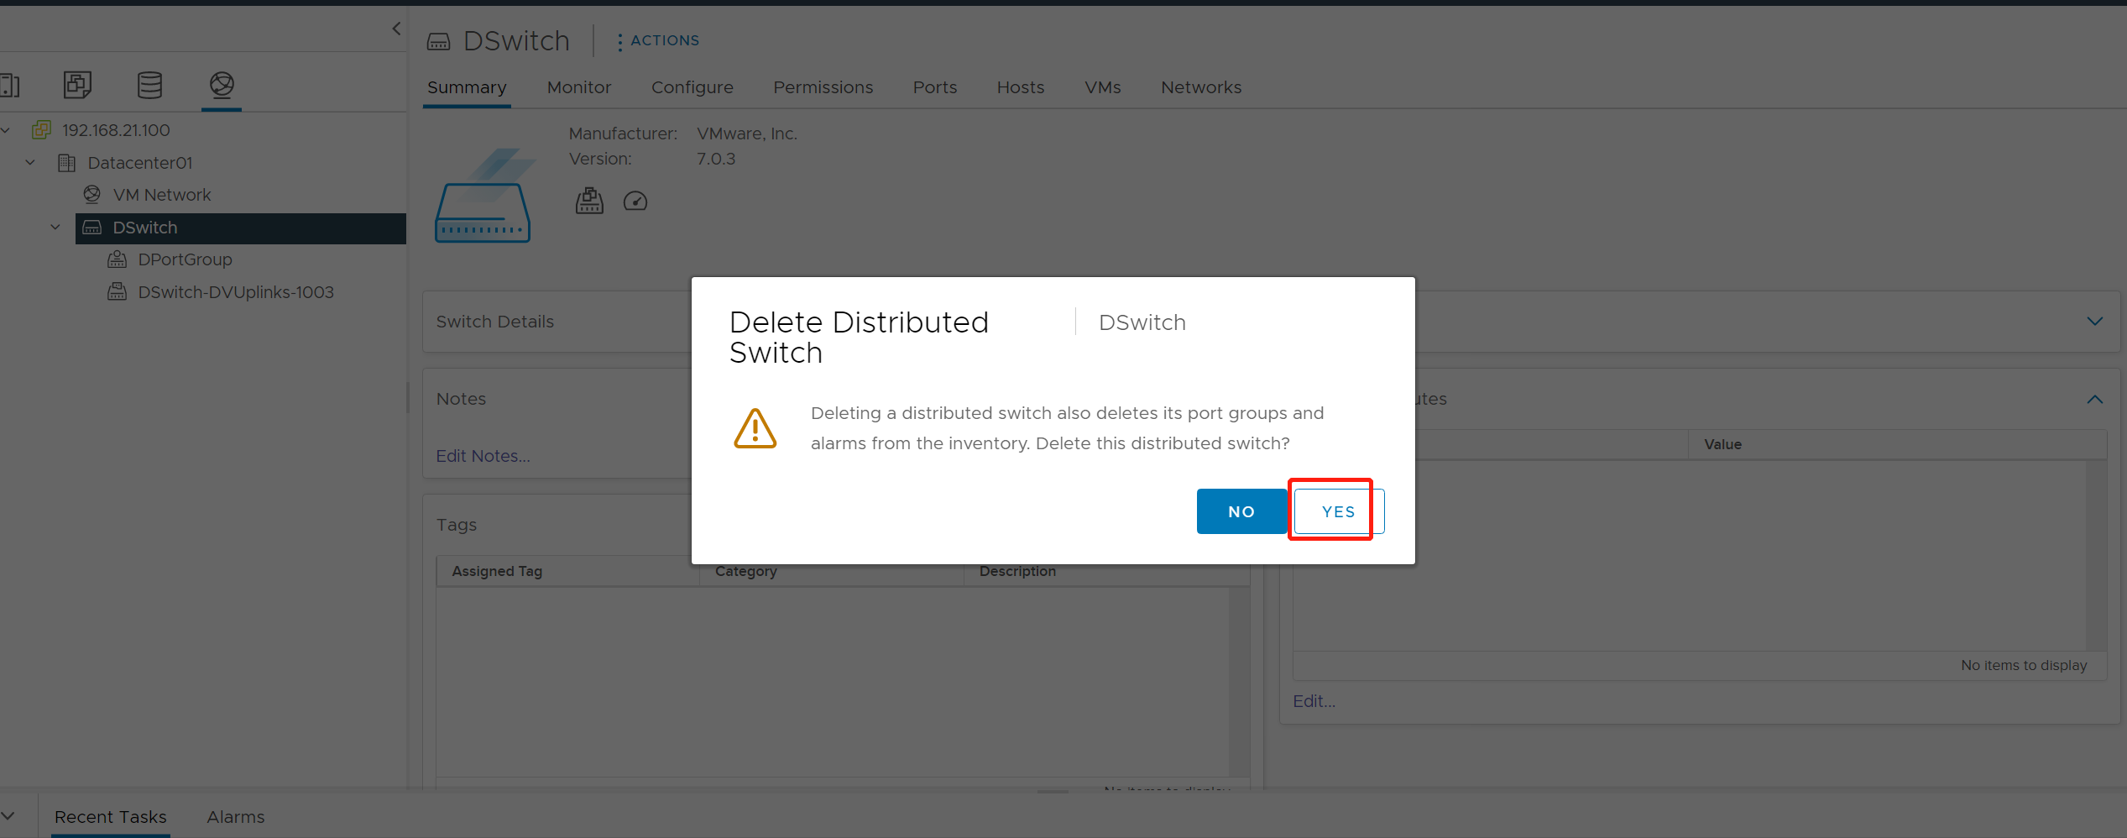Click the version value 7.0.3

click(x=716, y=159)
